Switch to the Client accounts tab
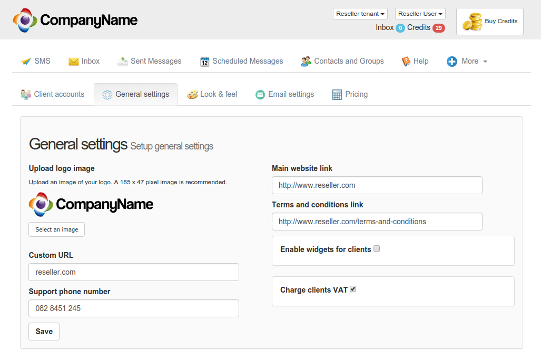541x361 pixels. [53, 95]
